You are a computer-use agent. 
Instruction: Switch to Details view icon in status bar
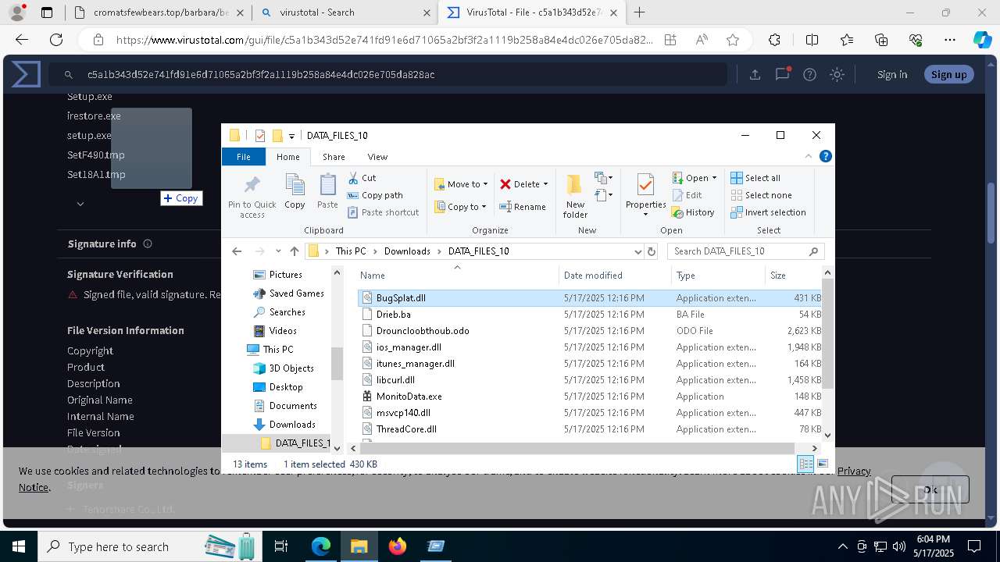click(x=805, y=464)
